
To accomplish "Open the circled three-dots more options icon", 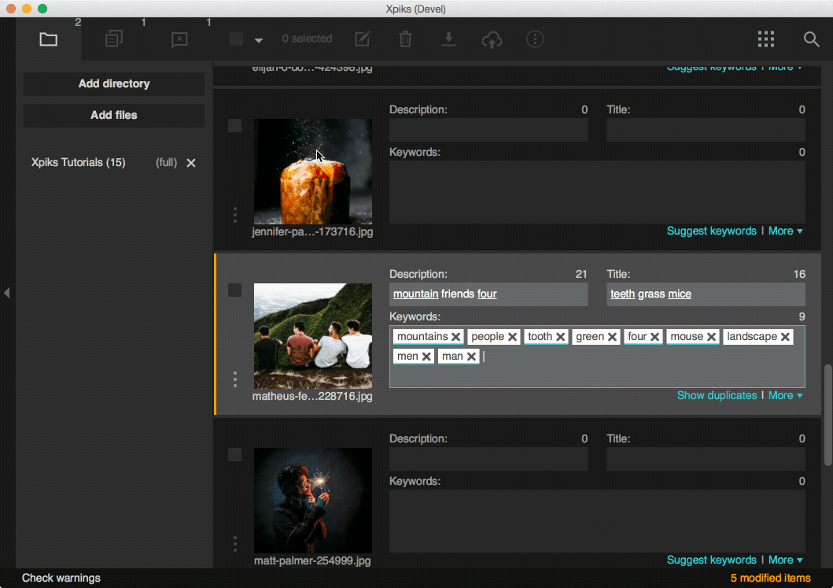I will [535, 39].
